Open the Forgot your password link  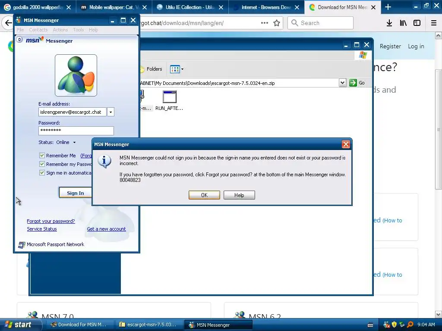[x=51, y=221]
